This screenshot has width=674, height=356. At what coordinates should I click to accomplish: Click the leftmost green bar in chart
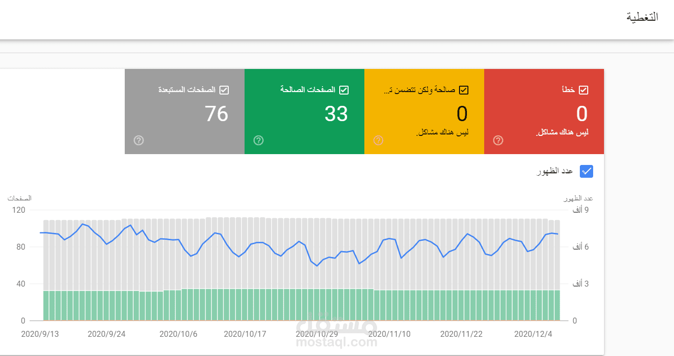click(46, 305)
